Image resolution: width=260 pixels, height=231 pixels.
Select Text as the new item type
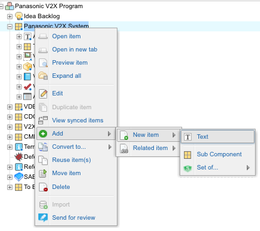(217, 137)
